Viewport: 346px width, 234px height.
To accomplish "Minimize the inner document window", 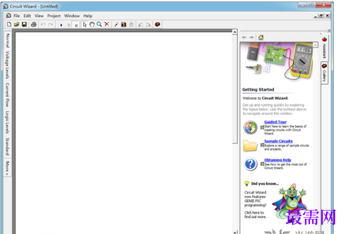I will (x=316, y=16).
